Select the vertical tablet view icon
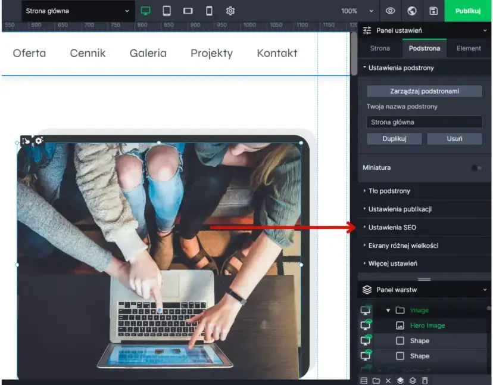The image size is (493, 385). pos(167,11)
